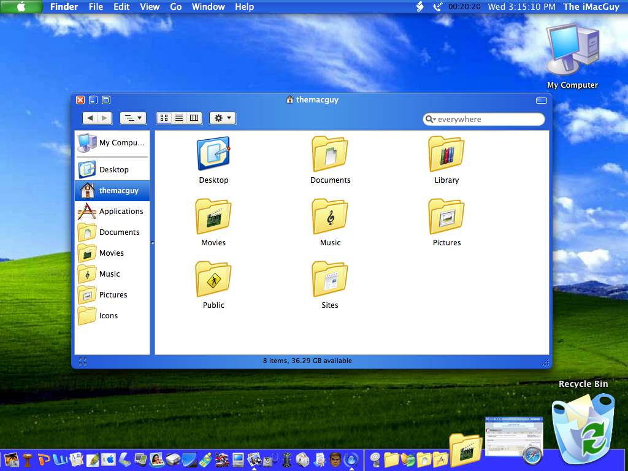Open Applications in the sidebar

[x=112, y=211]
